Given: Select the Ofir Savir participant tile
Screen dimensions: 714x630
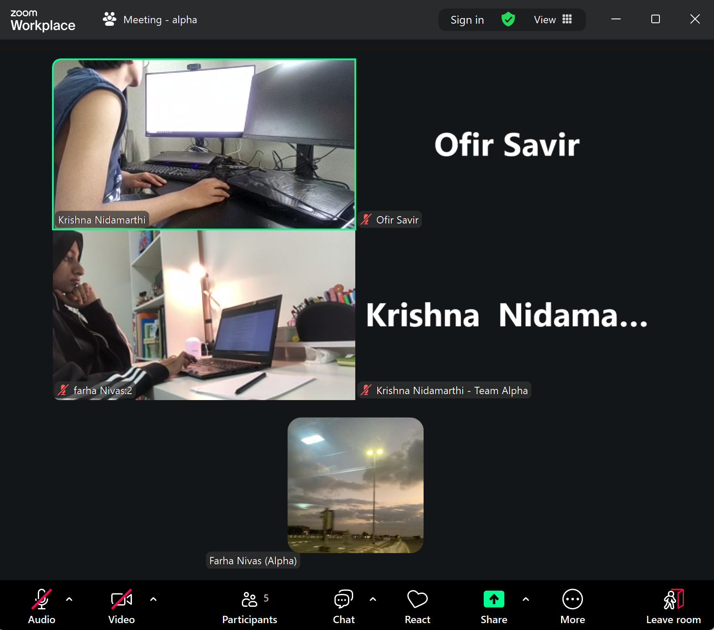Looking at the screenshot, I should tap(507, 144).
